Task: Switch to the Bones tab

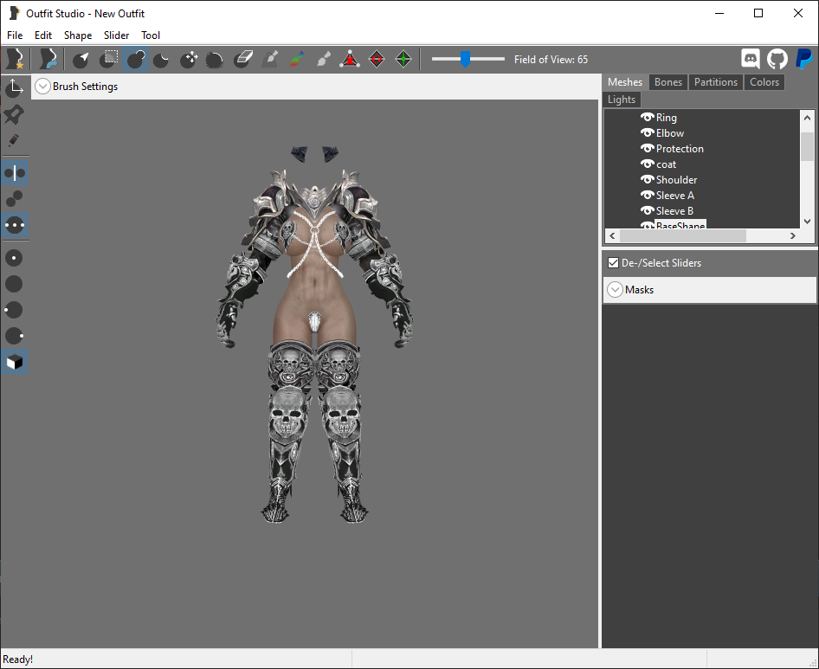Action: 668,82
